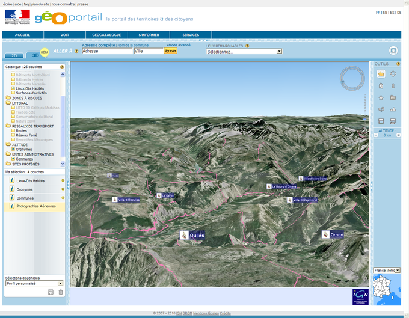Increase altitude with the plus button
This screenshot has height=318, width=409.
pyautogui.click(x=397, y=135)
